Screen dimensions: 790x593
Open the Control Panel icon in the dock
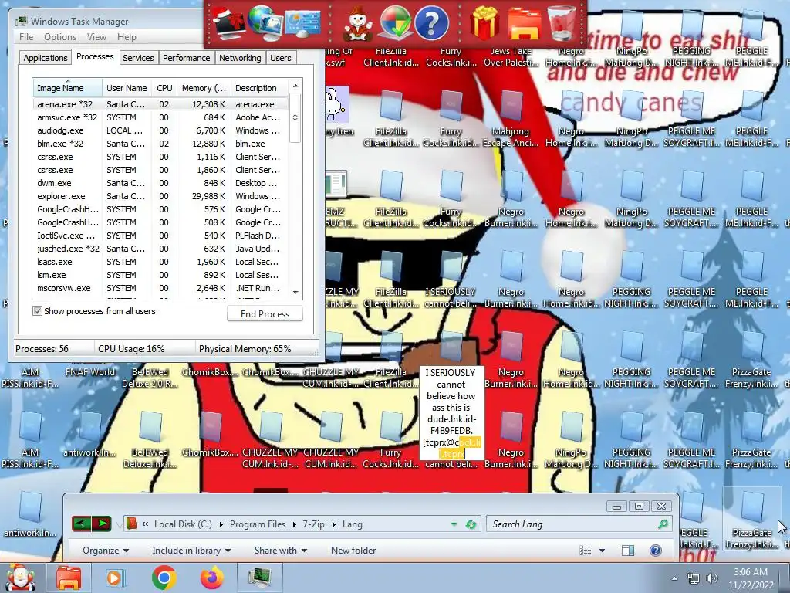pyautogui.click(x=302, y=23)
